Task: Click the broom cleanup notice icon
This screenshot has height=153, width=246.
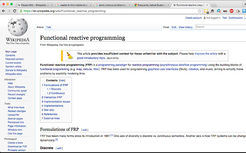Action: [70, 55]
